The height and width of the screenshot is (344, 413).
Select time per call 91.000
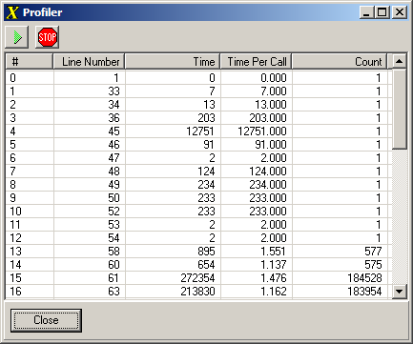(x=271, y=145)
